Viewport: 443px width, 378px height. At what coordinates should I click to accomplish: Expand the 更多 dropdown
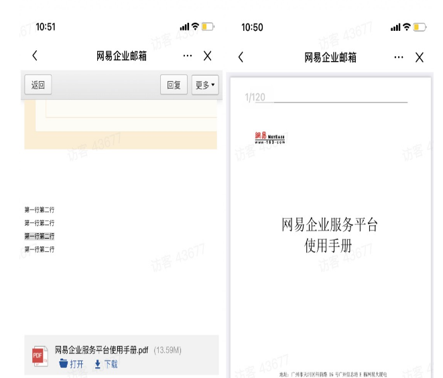205,84
